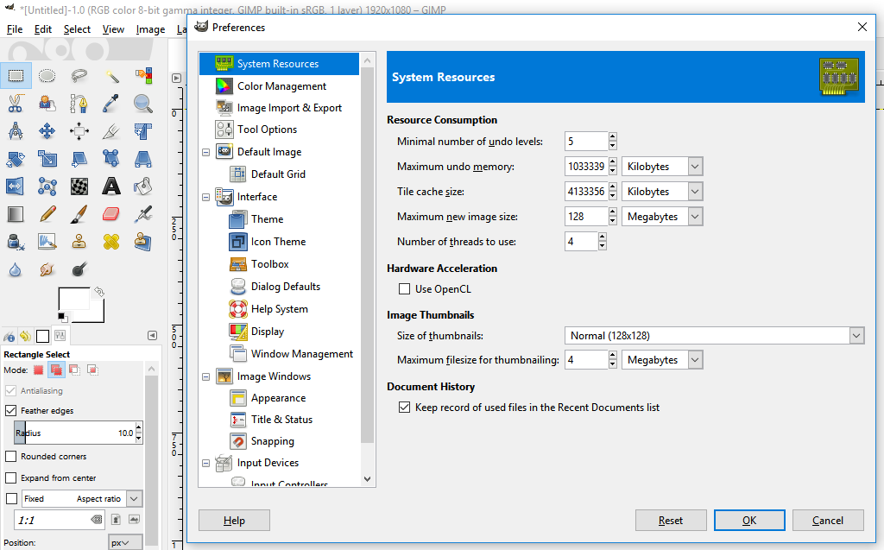Open the Tile cache size unit dropdown

(x=662, y=191)
